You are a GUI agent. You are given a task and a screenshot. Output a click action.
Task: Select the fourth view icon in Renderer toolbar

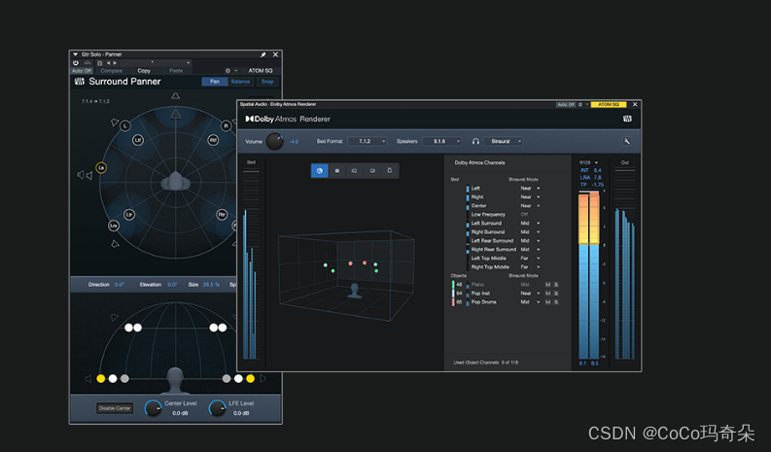coord(372,171)
